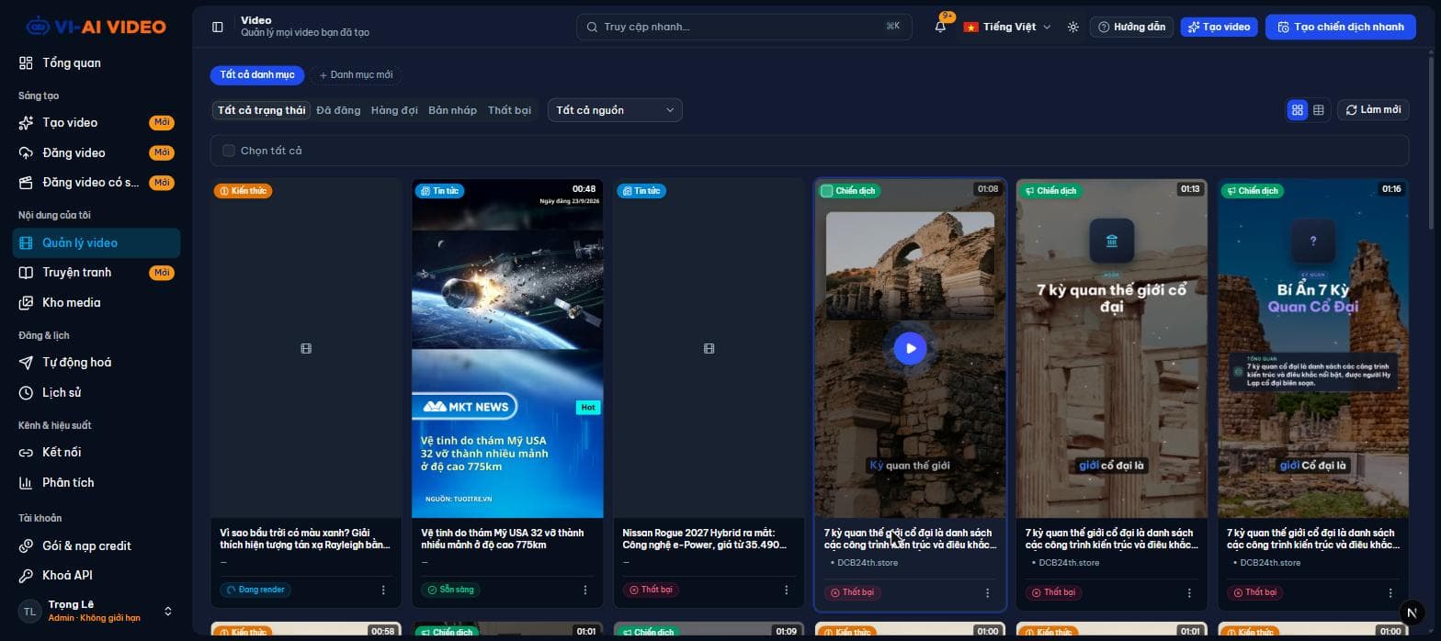Open Lịch sử in the sidebar
The height and width of the screenshot is (641, 1441).
click(x=96, y=392)
